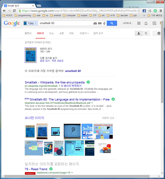Open the Smalltalk Wikipedia result
This screenshot has width=165, height=179.
click(55, 82)
